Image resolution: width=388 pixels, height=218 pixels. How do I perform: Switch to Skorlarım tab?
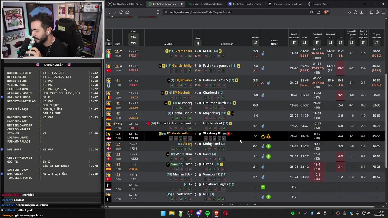point(285,4)
